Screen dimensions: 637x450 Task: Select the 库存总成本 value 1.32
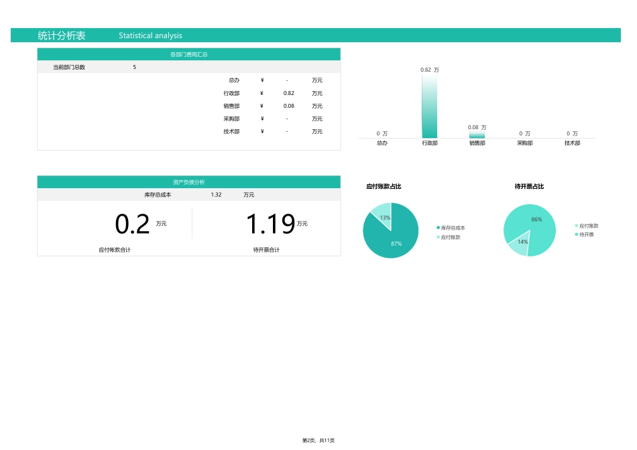pos(216,195)
